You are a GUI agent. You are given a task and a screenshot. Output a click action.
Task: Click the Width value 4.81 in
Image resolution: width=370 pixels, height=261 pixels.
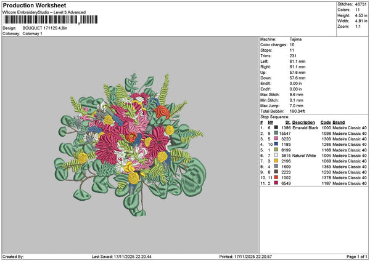click(x=361, y=21)
